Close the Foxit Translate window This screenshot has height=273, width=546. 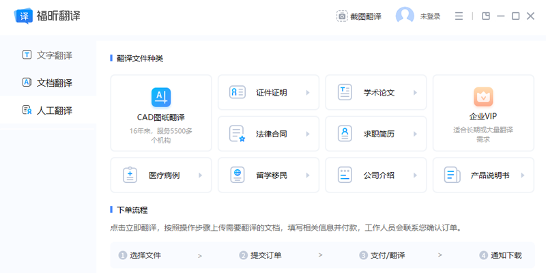[x=530, y=16]
